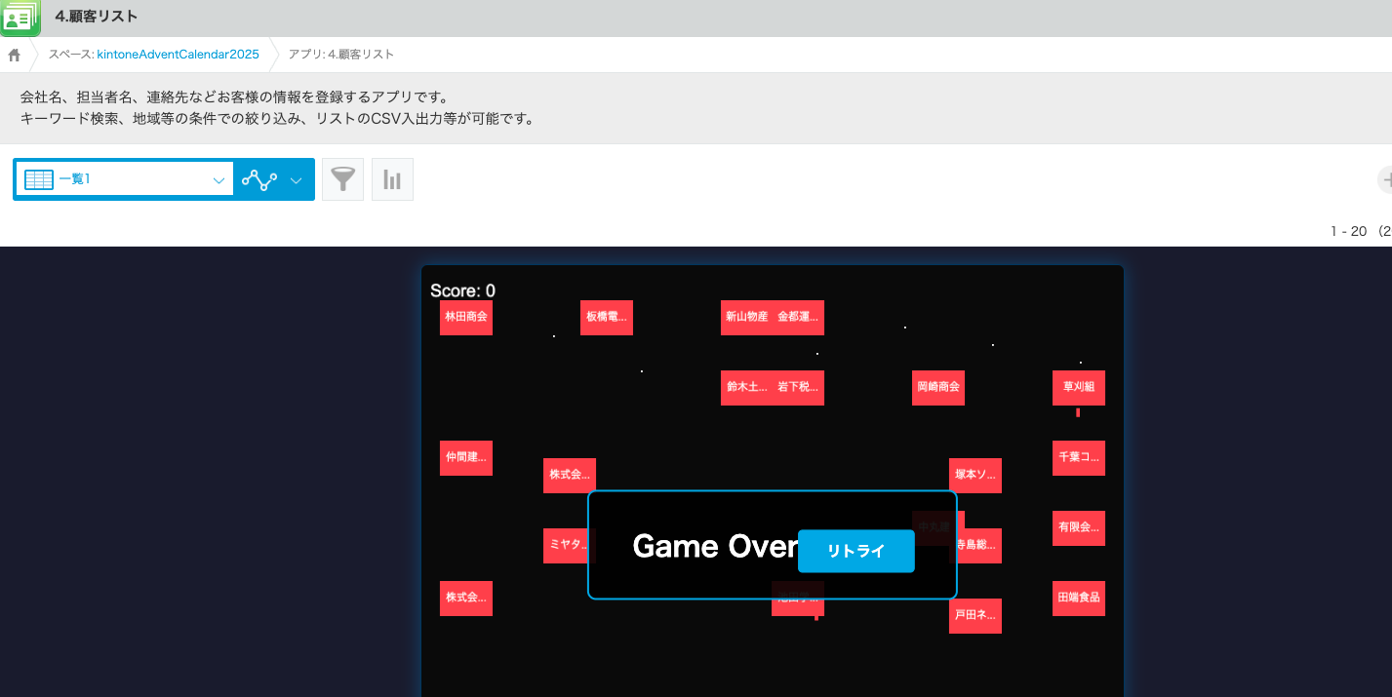Click the 岡崎商会 red block
Image resolution: width=1392 pixels, height=697 pixels.
(x=937, y=387)
